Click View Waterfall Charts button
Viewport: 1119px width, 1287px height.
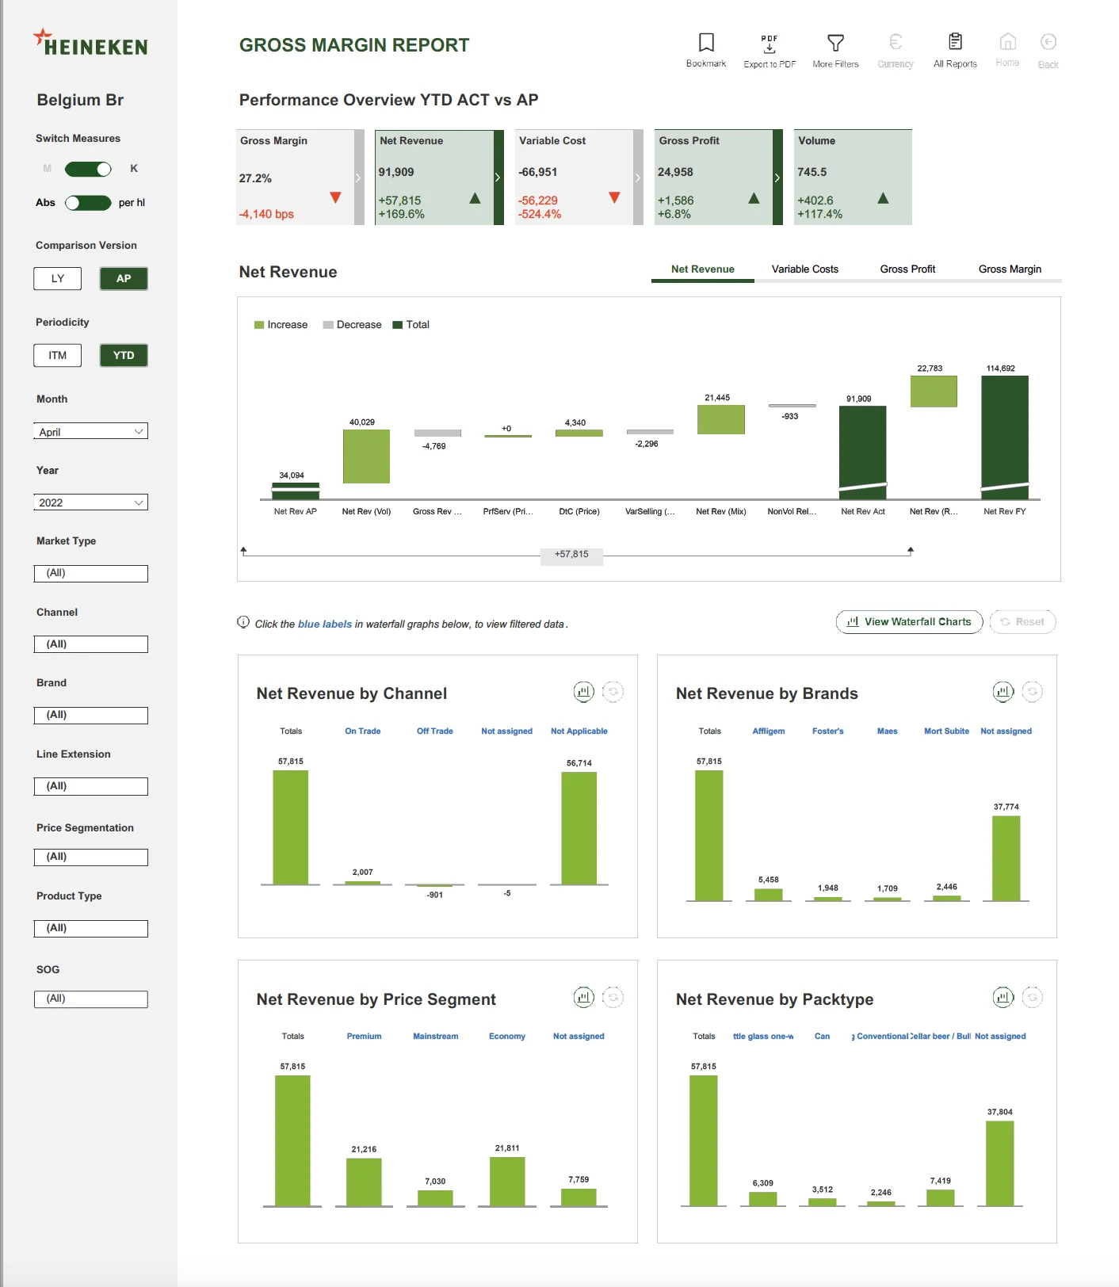tap(910, 622)
